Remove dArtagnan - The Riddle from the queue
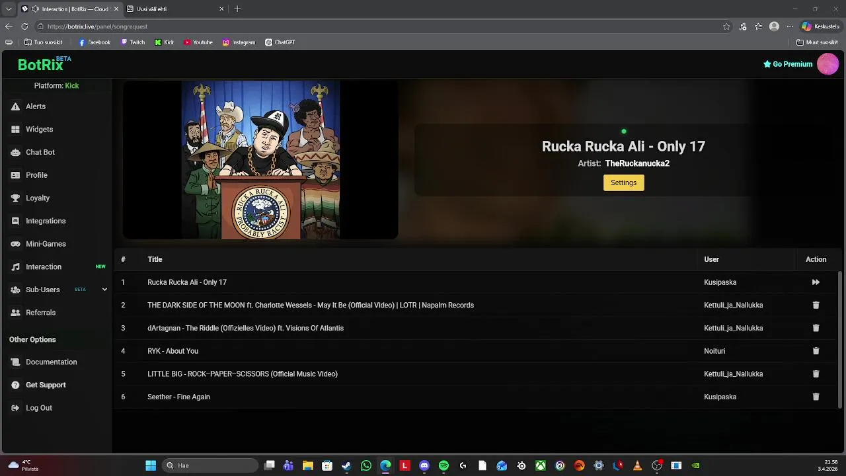The image size is (846, 476). pos(816,328)
